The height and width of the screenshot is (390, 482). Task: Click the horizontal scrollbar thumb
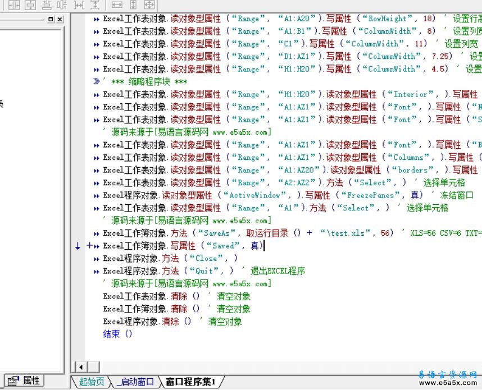[94, 366]
